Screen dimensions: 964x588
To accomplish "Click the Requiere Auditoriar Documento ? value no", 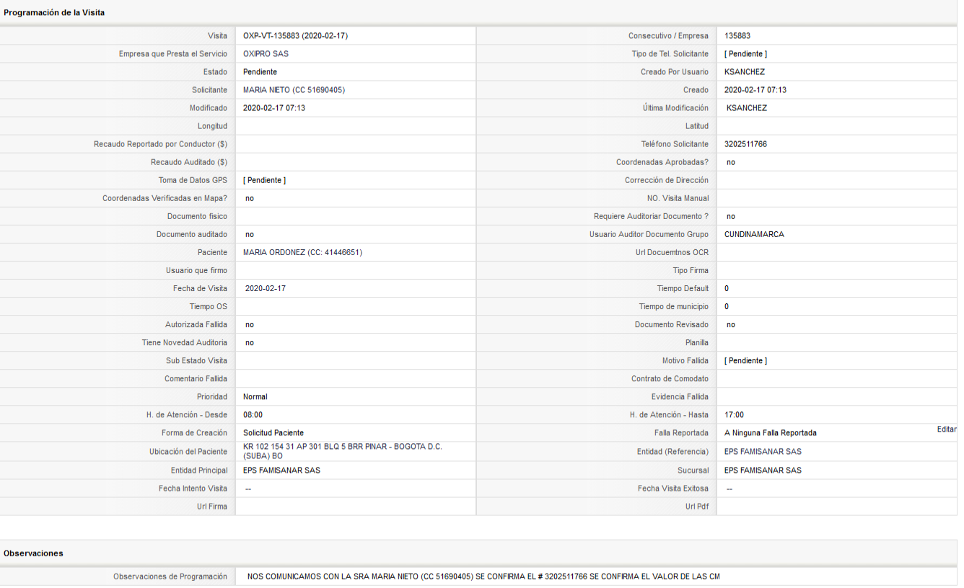I will [x=731, y=216].
